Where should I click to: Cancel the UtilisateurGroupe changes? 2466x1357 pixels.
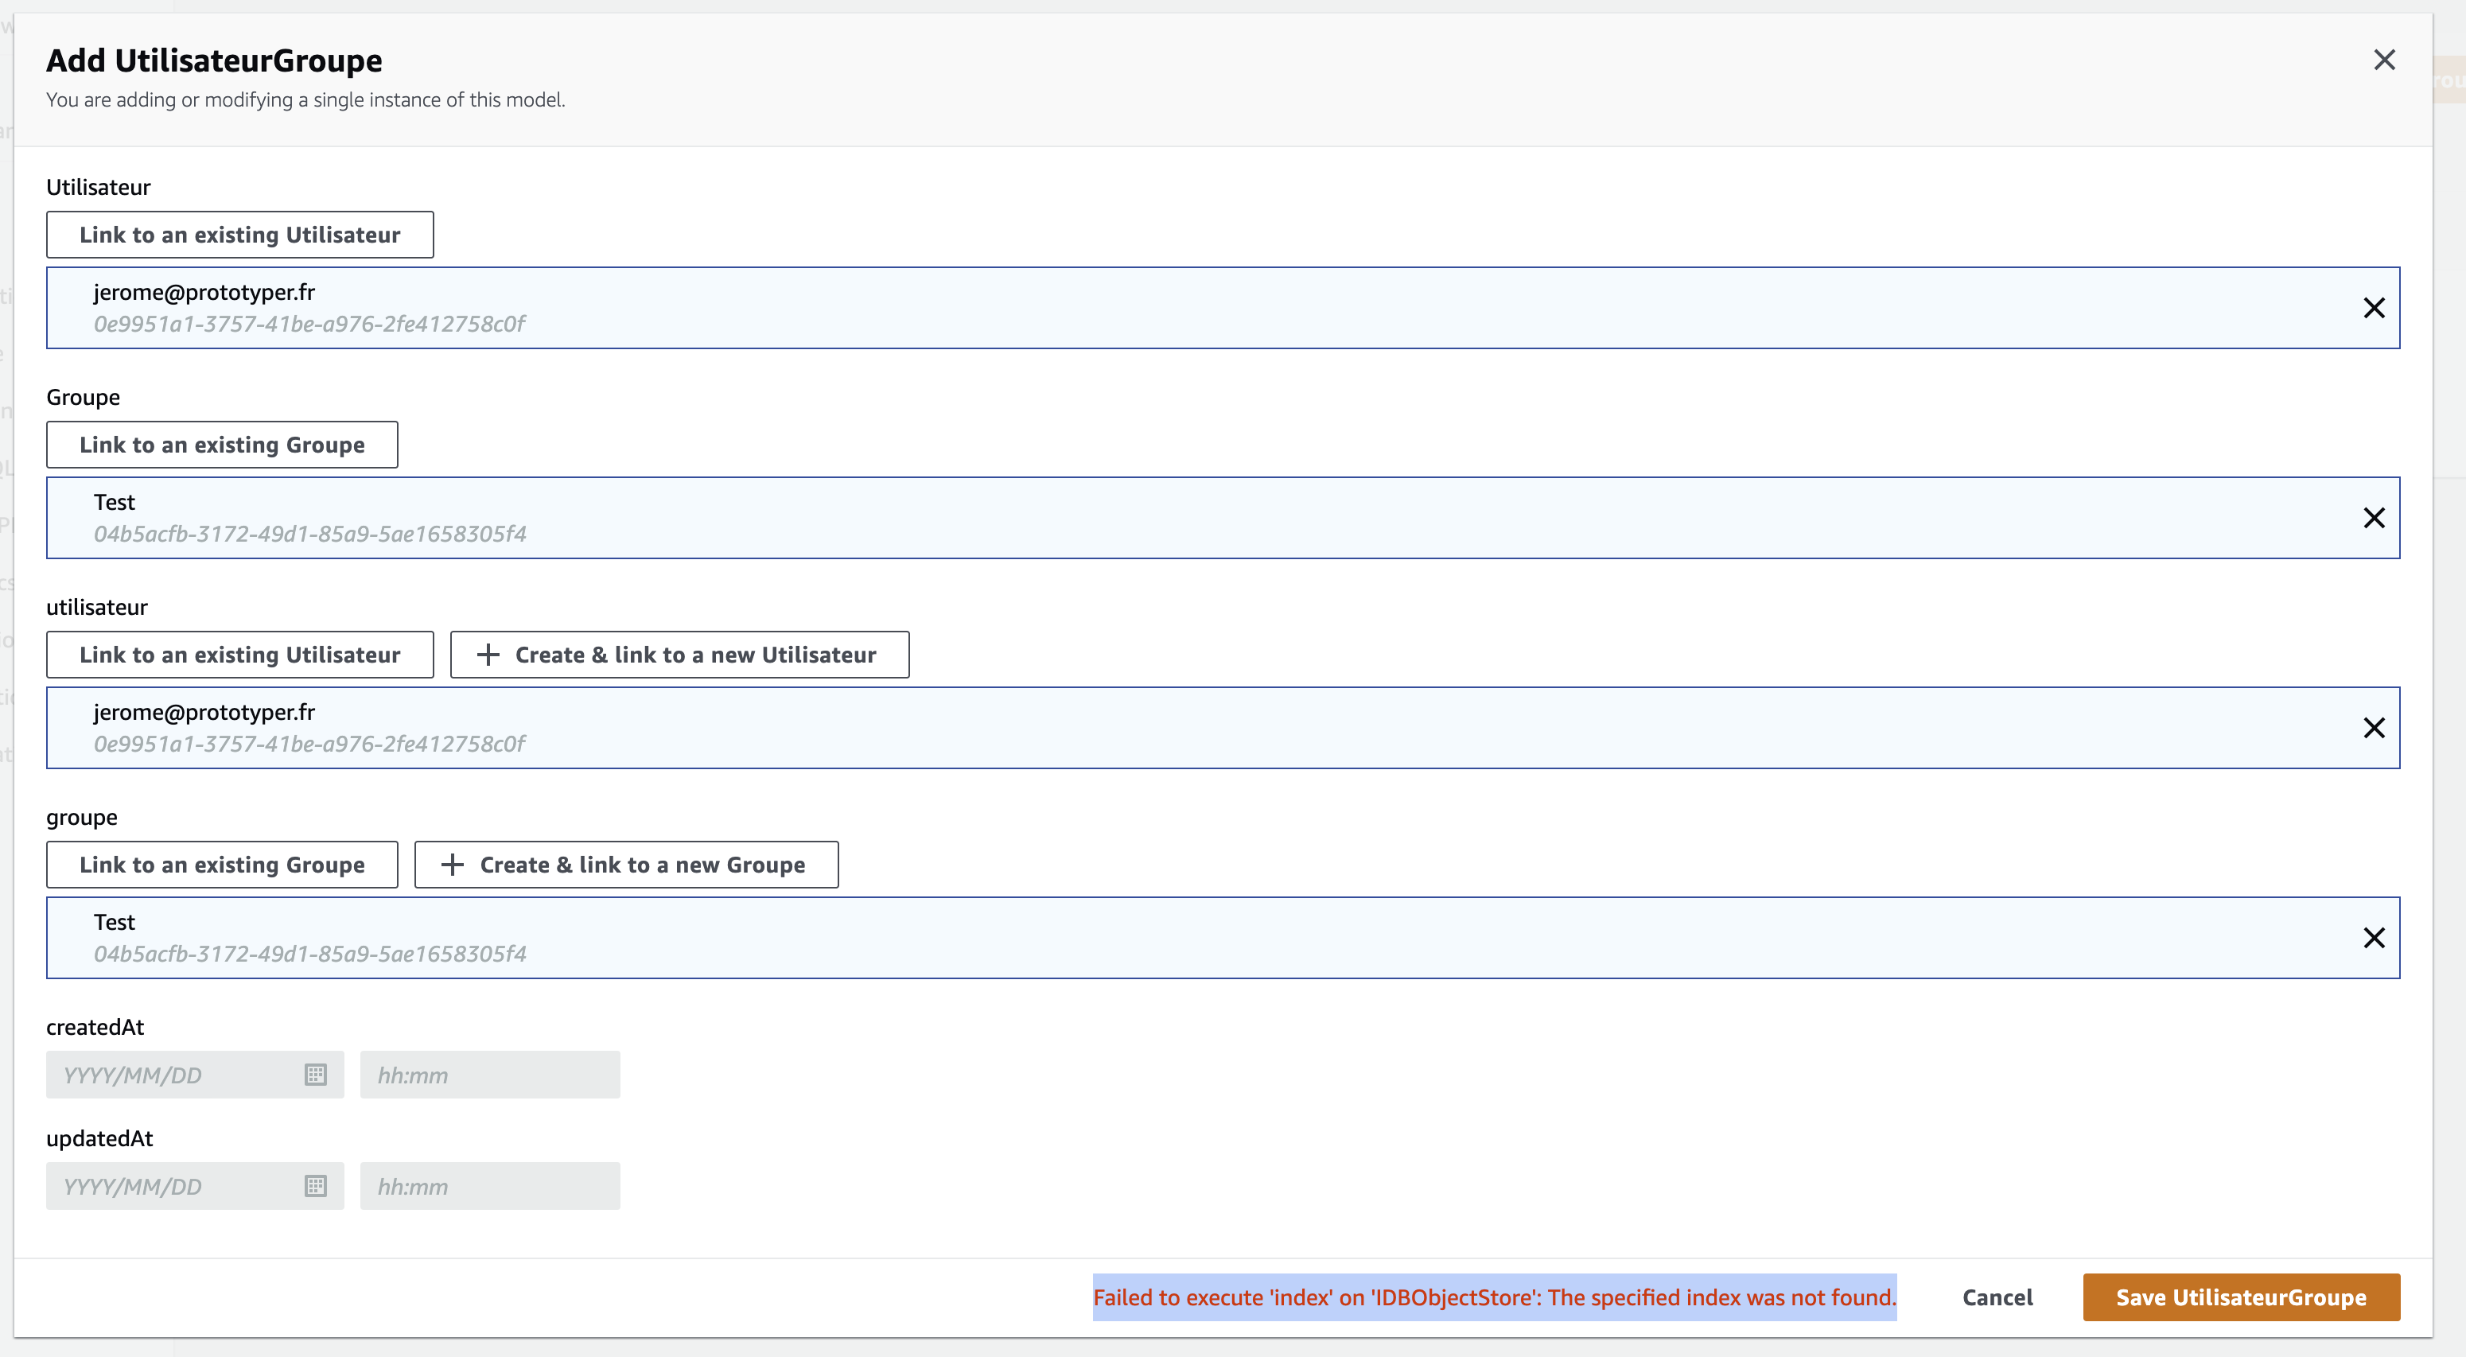click(x=1998, y=1297)
